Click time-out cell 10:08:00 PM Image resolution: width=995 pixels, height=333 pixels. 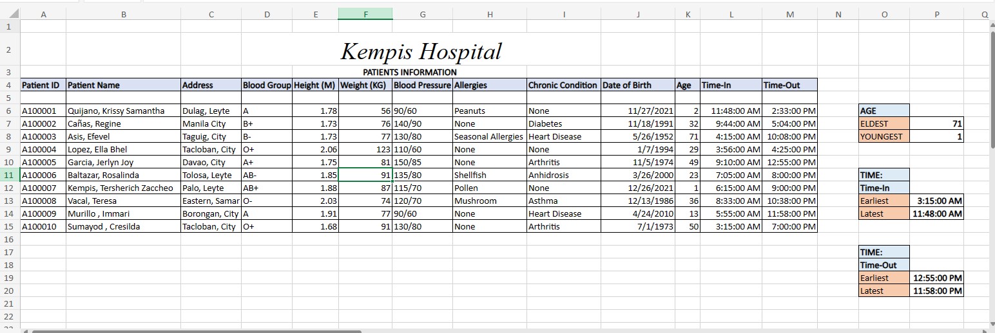pyautogui.click(x=789, y=136)
